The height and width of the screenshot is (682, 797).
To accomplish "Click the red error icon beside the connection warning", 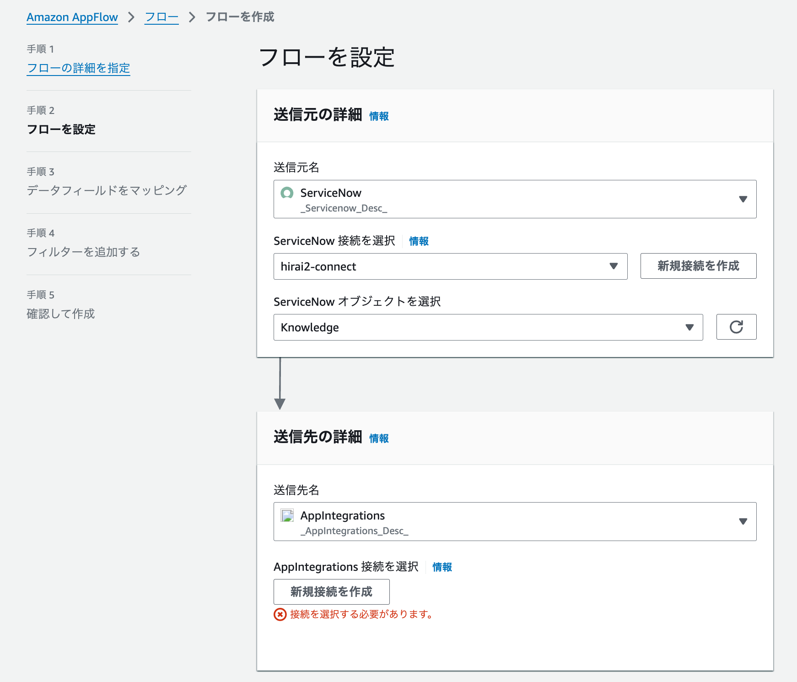I will point(279,615).
